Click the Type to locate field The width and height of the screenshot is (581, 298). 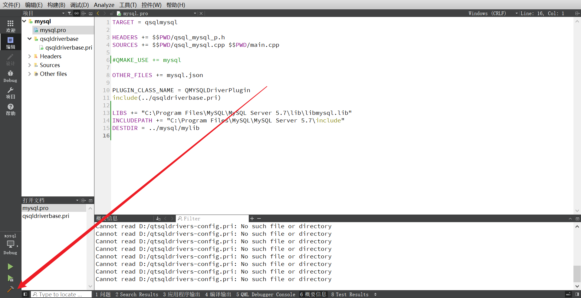[61, 294]
